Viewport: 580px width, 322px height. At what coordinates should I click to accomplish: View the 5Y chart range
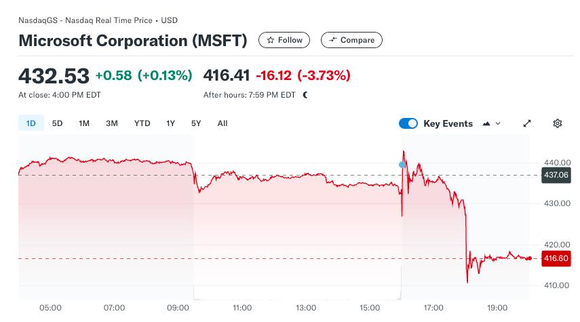point(196,123)
